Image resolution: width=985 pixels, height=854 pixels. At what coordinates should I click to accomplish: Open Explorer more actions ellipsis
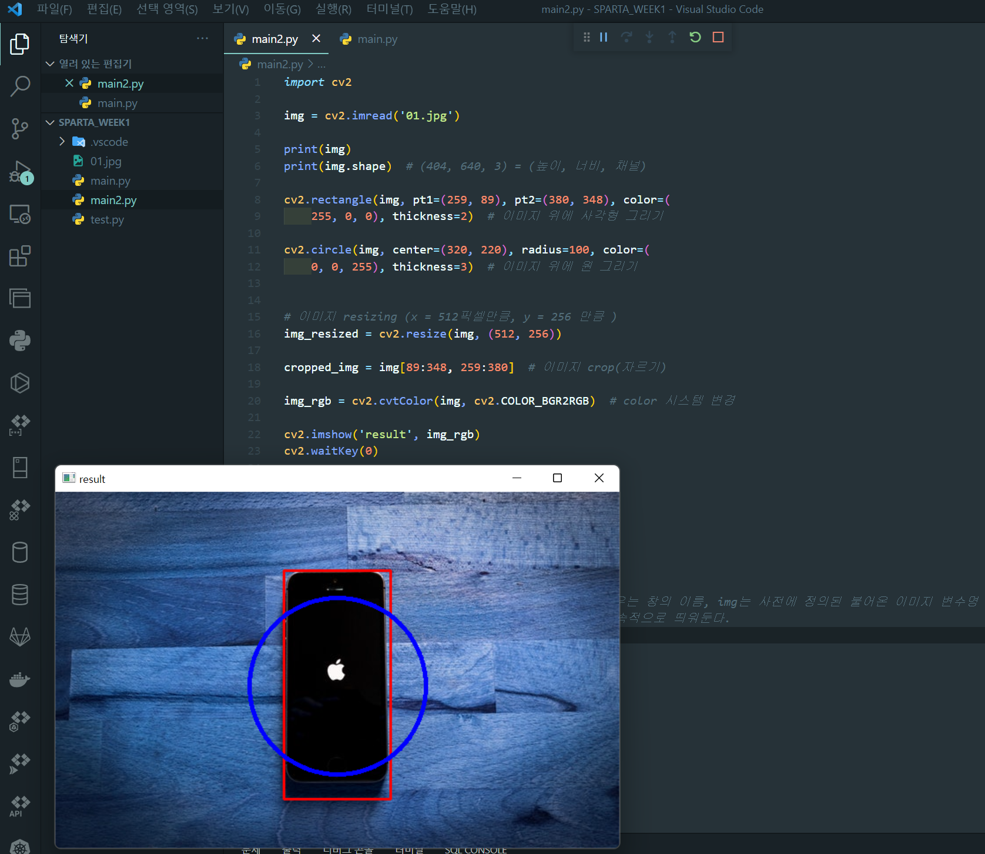pyautogui.click(x=203, y=38)
